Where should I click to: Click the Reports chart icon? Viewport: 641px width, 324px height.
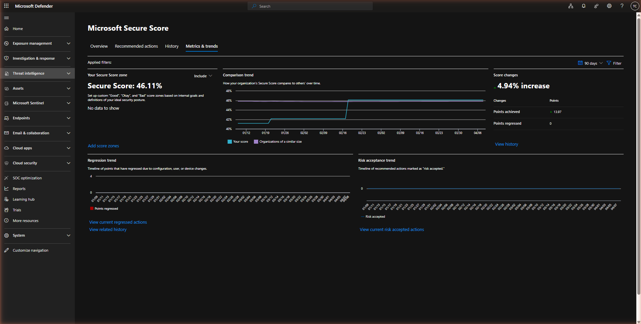(6, 189)
